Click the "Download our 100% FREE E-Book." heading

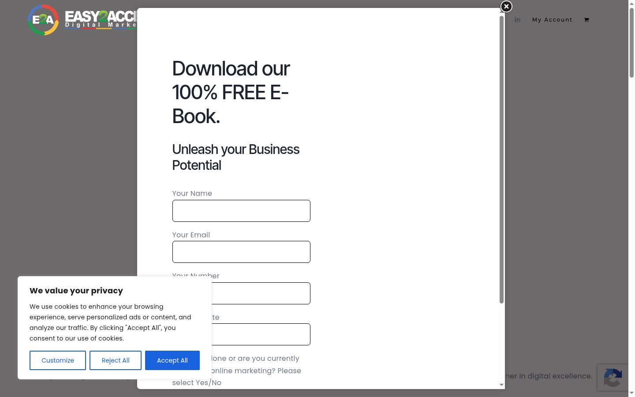coord(231,93)
